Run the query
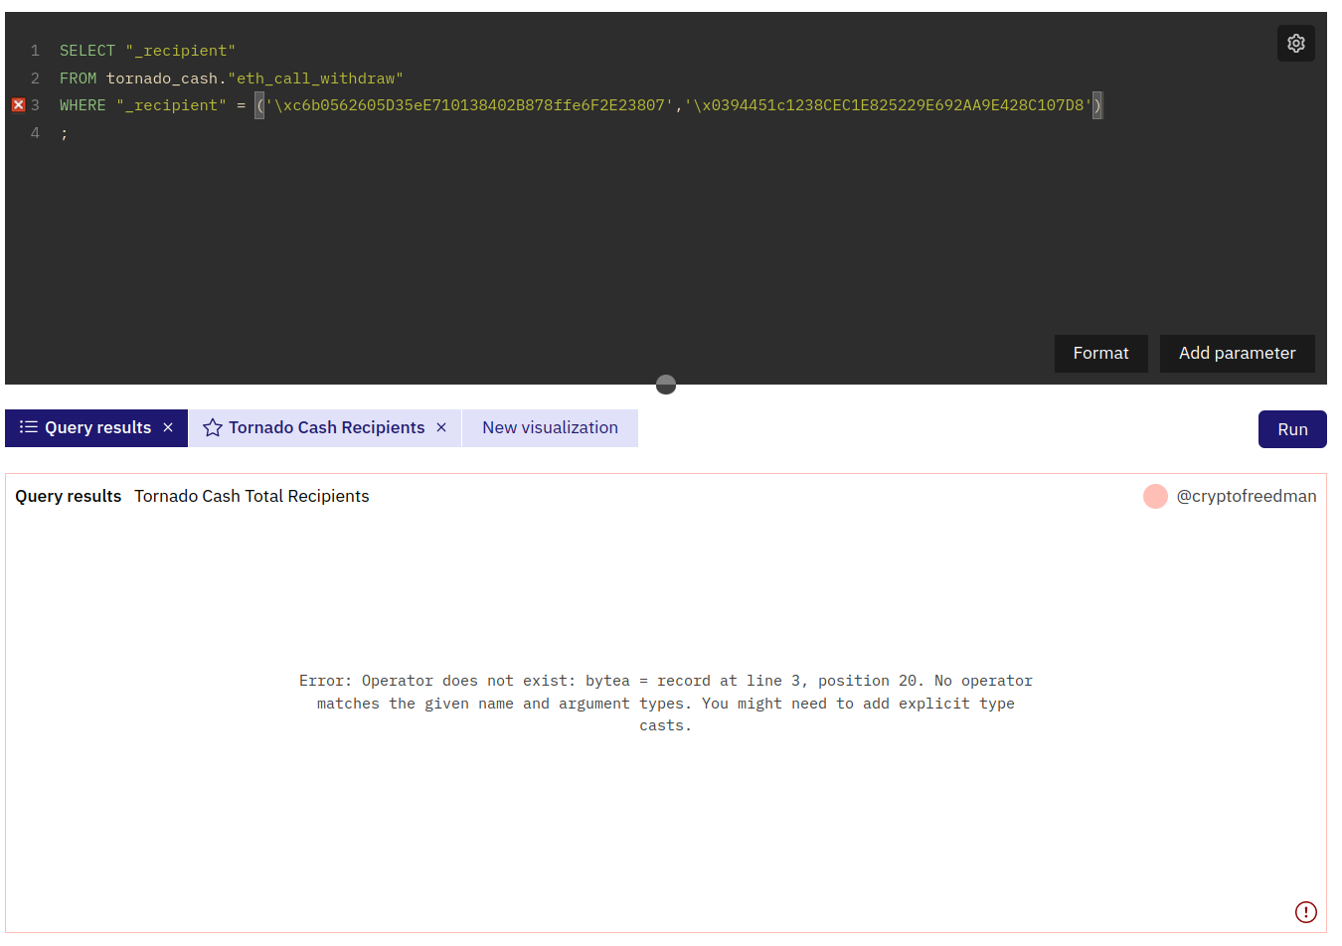 (x=1292, y=429)
